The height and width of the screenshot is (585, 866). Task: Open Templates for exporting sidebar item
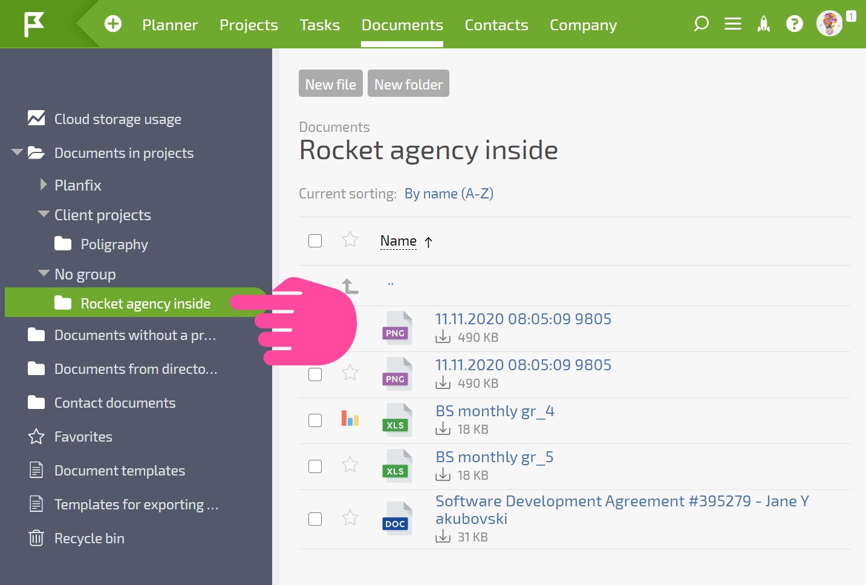[137, 505]
